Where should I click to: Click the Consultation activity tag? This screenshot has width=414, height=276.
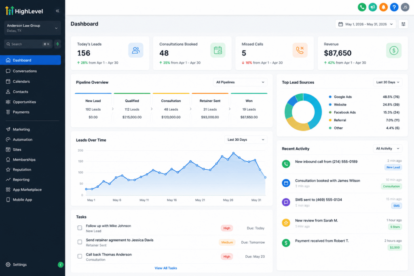pos(391,186)
